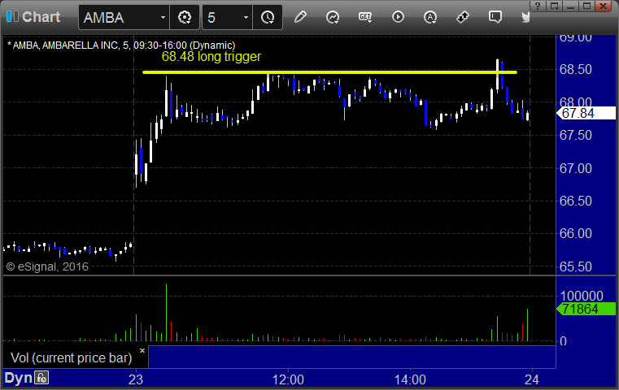
Task: Expand the AMBA symbol dropdown
Action: click(x=163, y=17)
